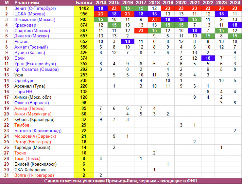The image size is (242, 184).
Task: Select the Кубань (Краснодар) row name
Action: point(34,119)
